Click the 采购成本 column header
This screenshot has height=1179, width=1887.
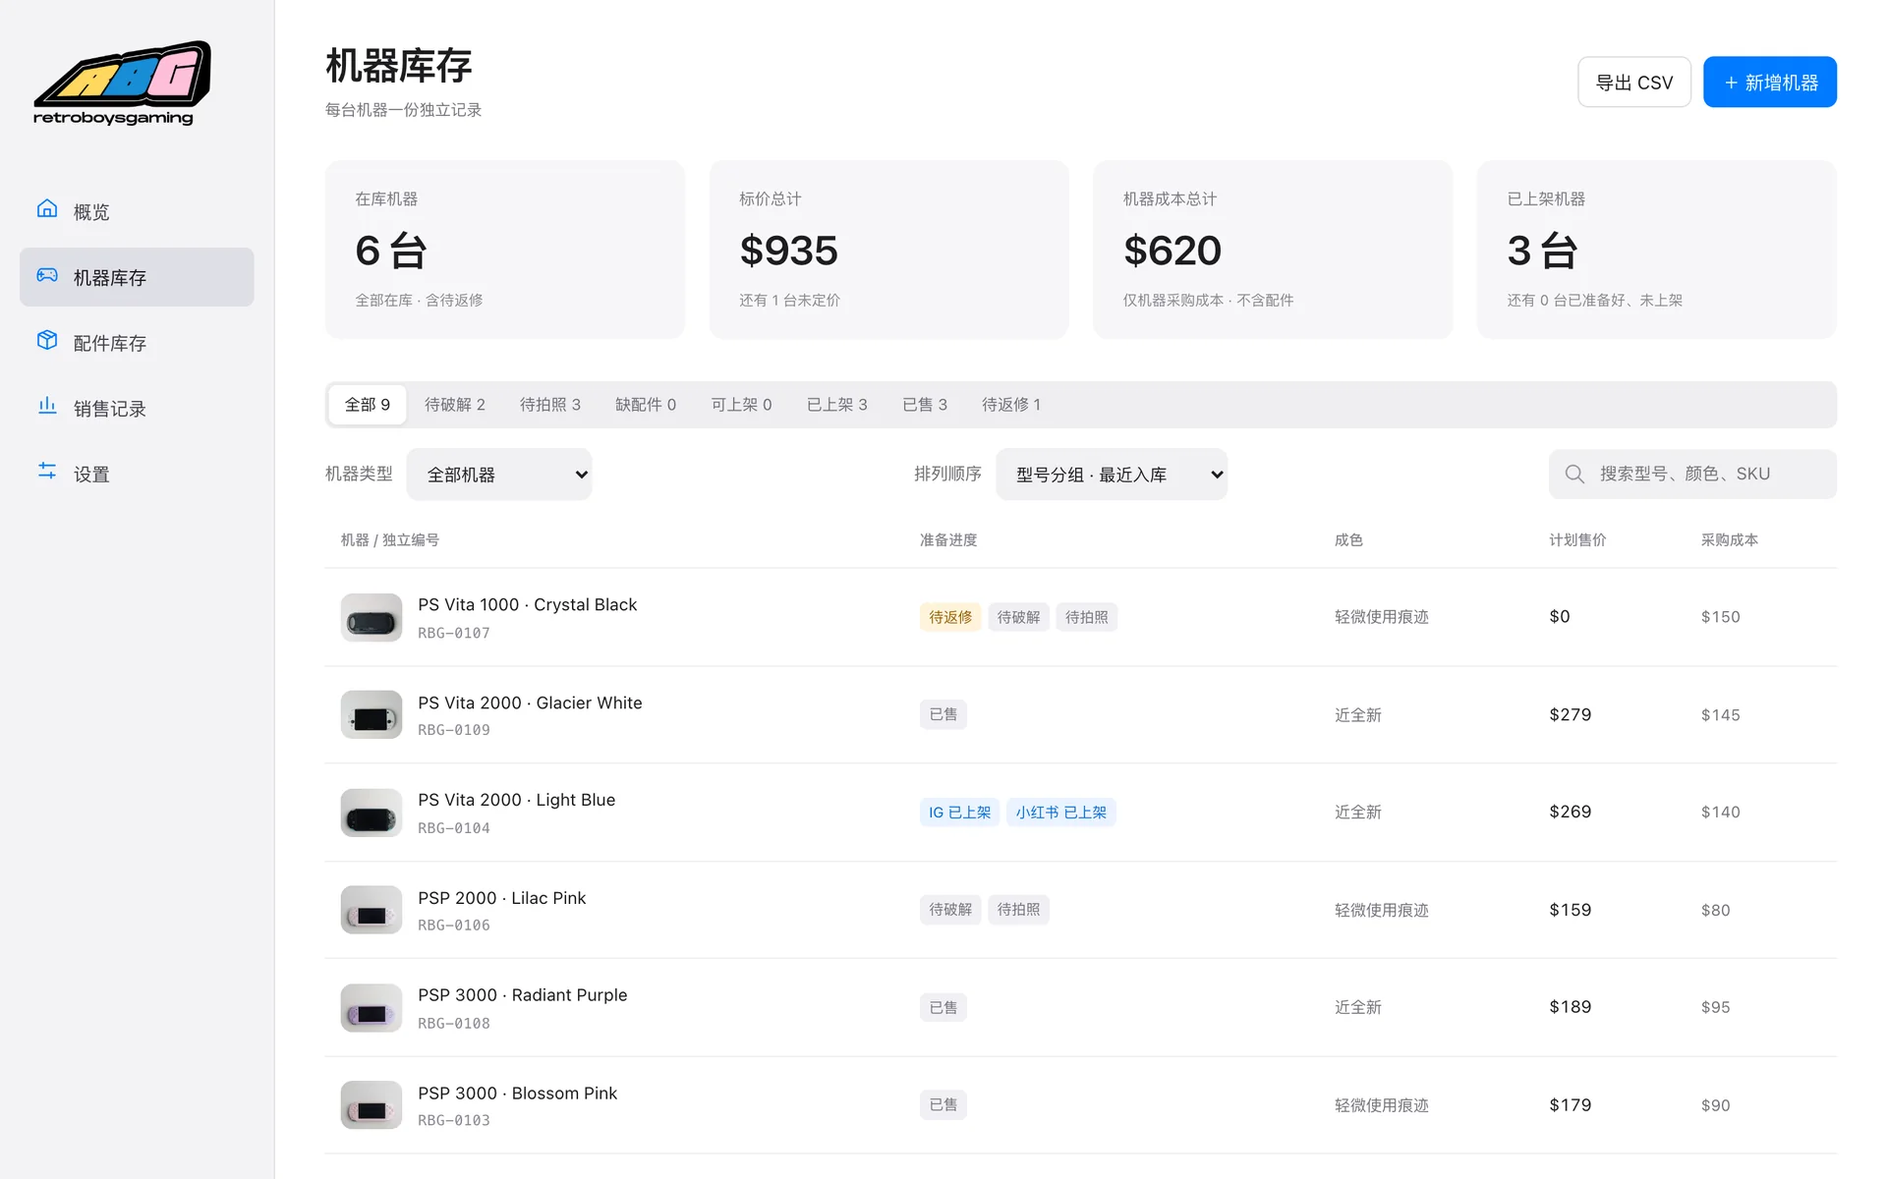point(1730,540)
